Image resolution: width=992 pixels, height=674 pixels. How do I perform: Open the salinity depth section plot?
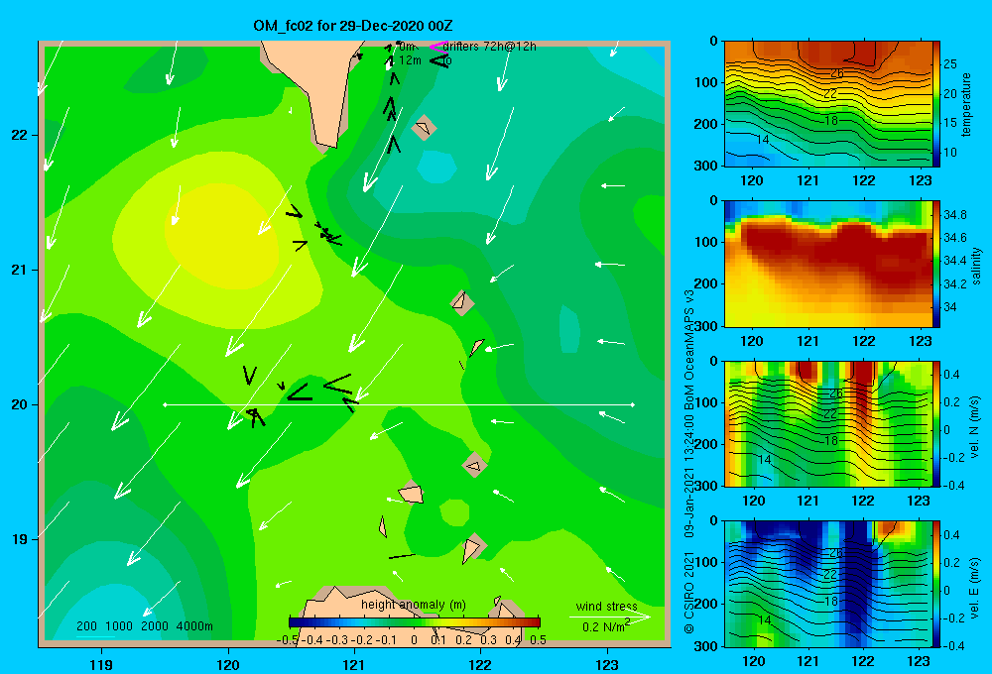[x=828, y=265]
